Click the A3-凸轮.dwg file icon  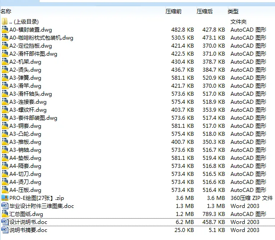(5, 134)
